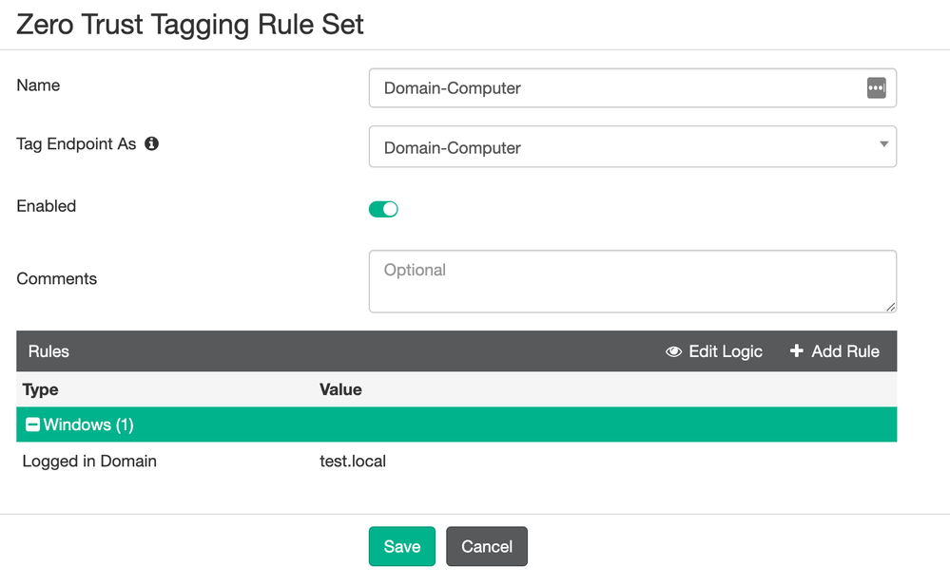Click the ellipsis icon in Name field
950x585 pixels.
click(x=876, y=87)
